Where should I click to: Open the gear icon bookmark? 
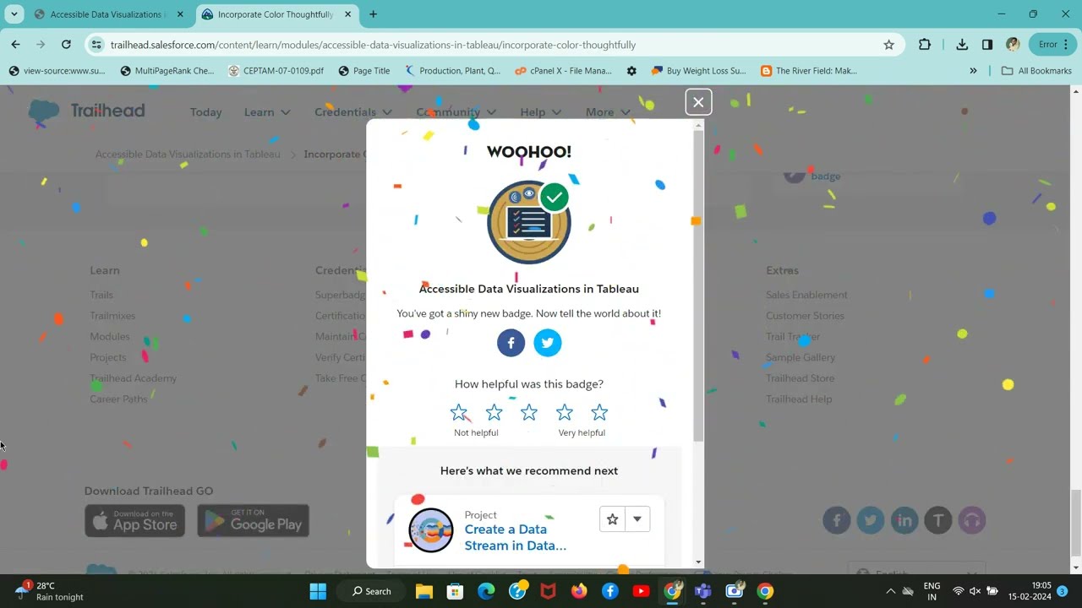(x=631, y=71)
